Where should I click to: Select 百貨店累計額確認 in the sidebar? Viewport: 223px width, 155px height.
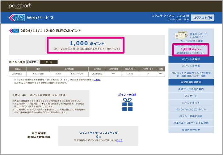click(x=191, y=82)
